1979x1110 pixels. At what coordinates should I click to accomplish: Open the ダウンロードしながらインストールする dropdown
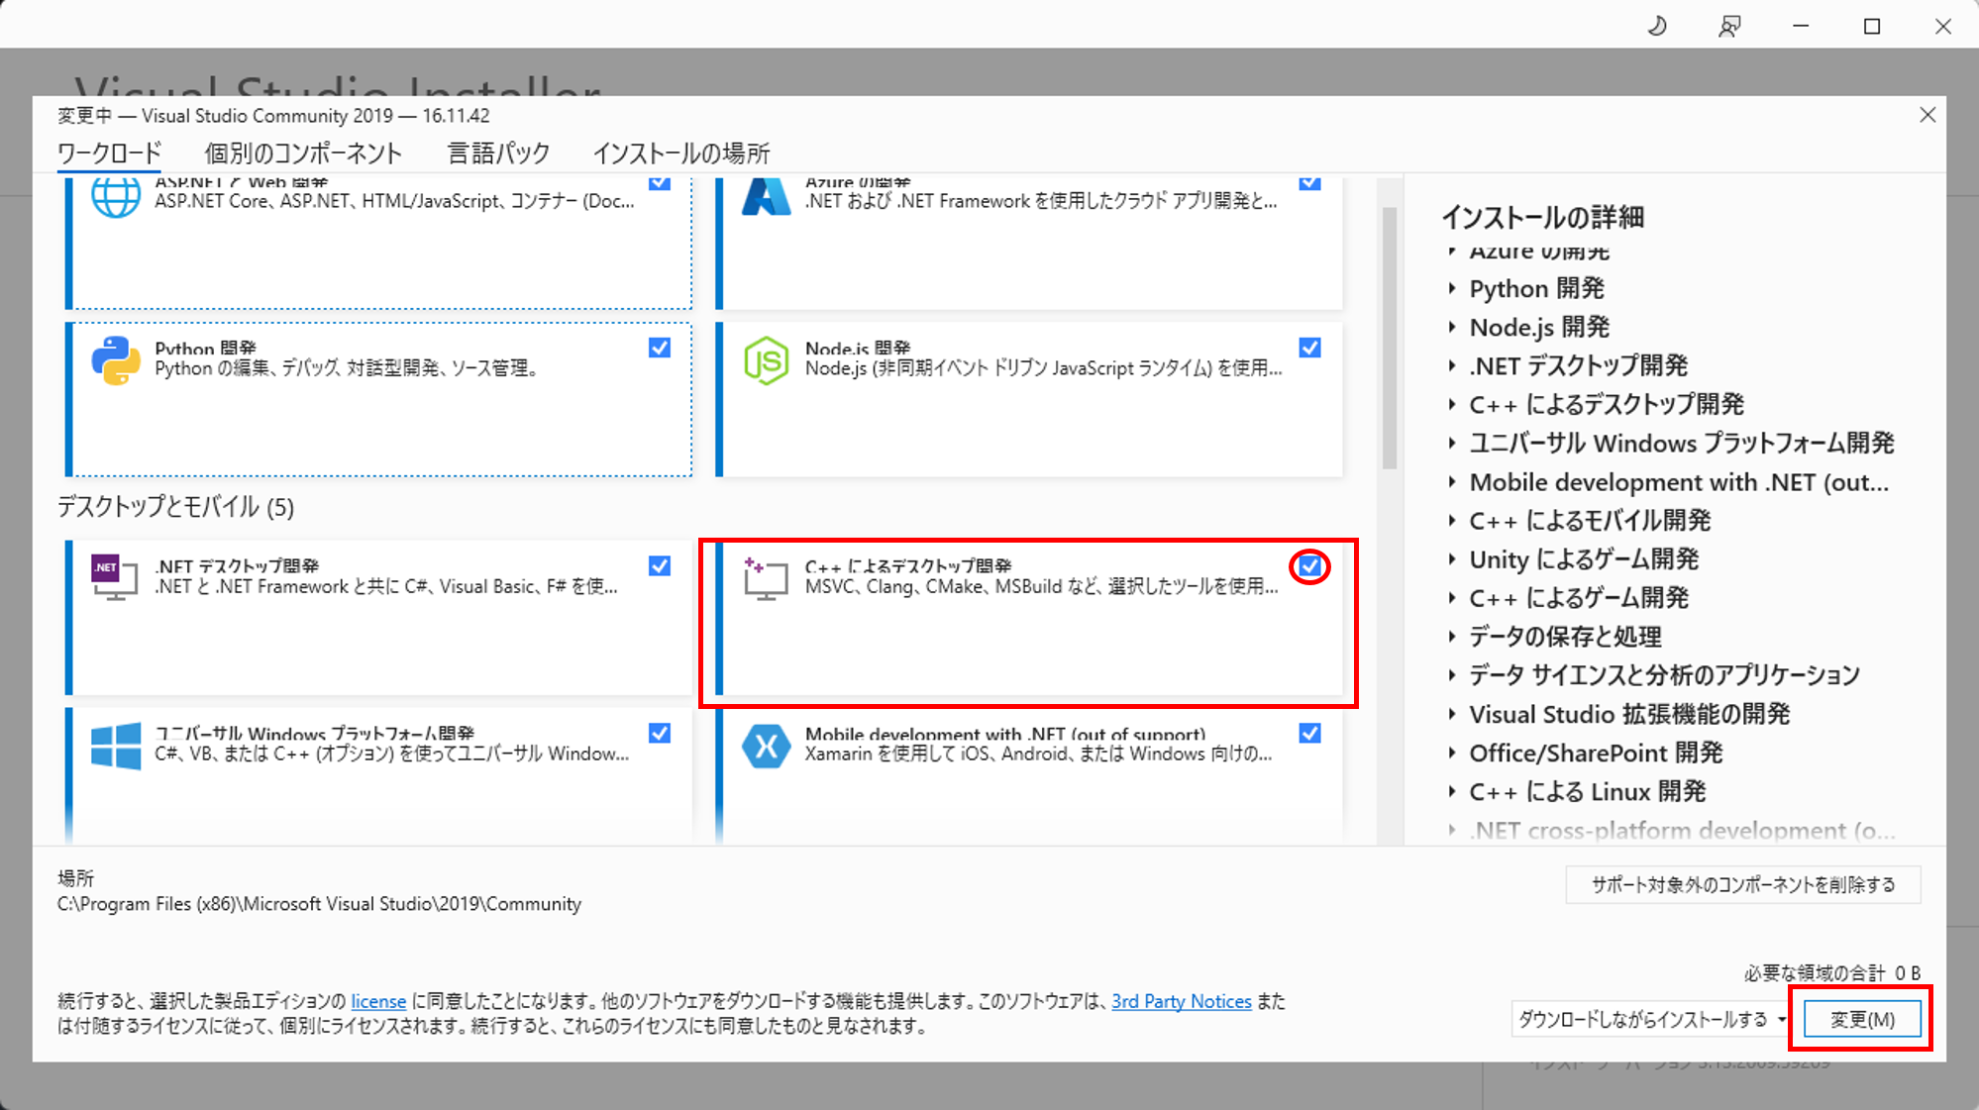tap(1650, 1019)
